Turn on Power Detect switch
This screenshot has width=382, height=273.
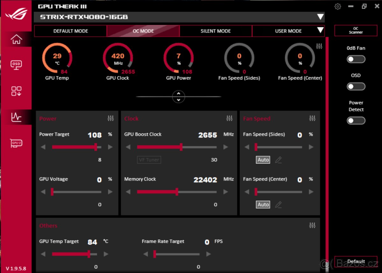356,120
